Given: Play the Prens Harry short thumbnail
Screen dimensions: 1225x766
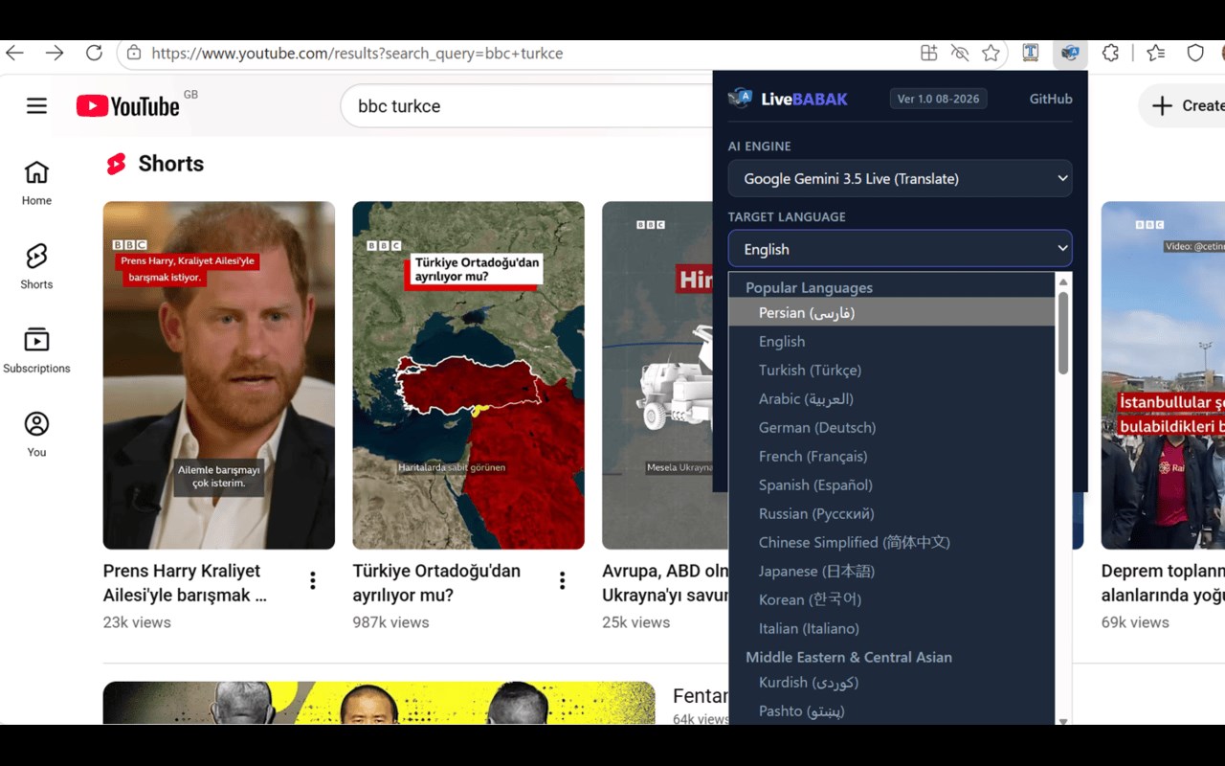Looking at the screenshot, I should coord(219,375).
